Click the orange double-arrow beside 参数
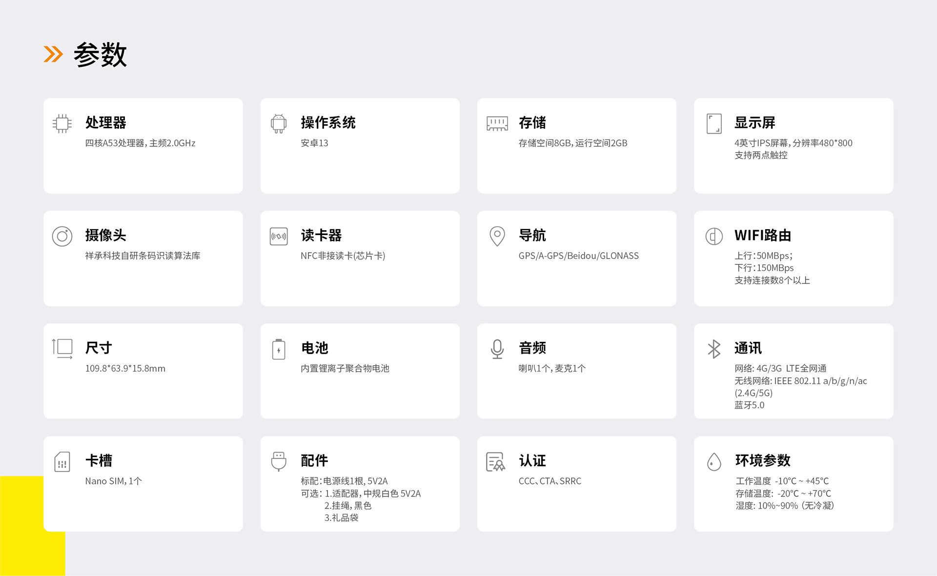This screenshot has width=937, height=576. coord(53,54)
